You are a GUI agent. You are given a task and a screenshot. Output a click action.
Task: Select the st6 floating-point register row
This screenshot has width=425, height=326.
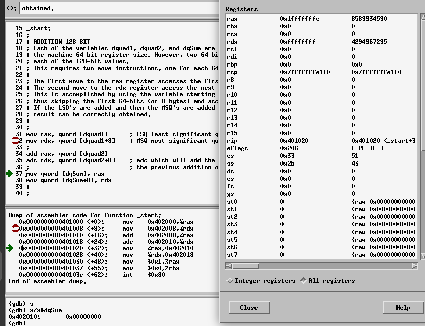(322, 247)
